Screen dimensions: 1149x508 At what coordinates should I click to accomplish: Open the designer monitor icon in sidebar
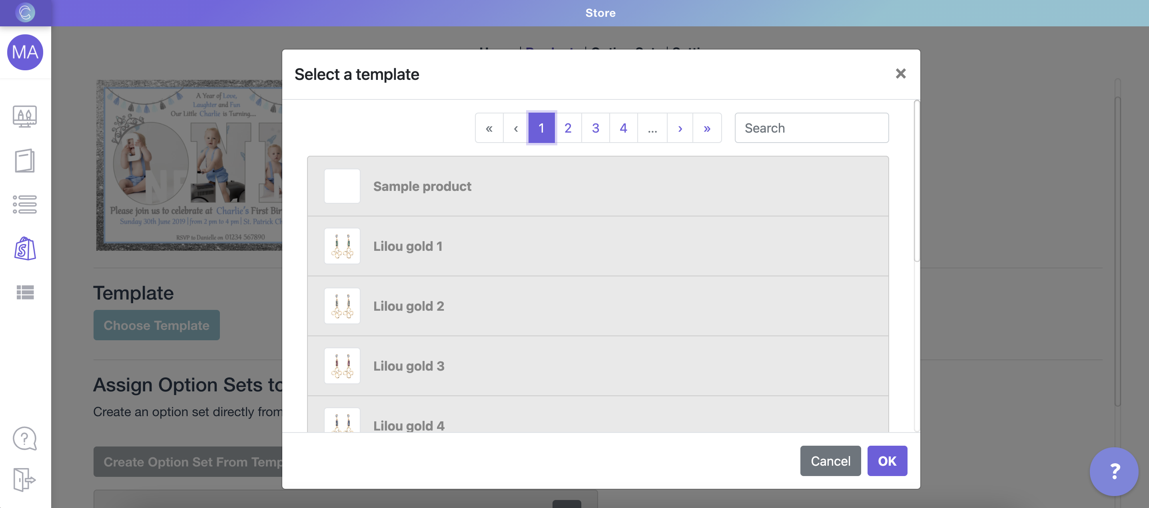[25, 116]
